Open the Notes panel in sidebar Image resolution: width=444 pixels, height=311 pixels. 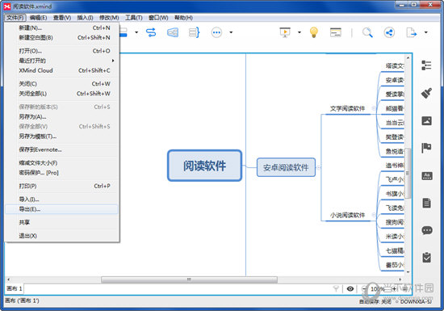pos(427,203)
